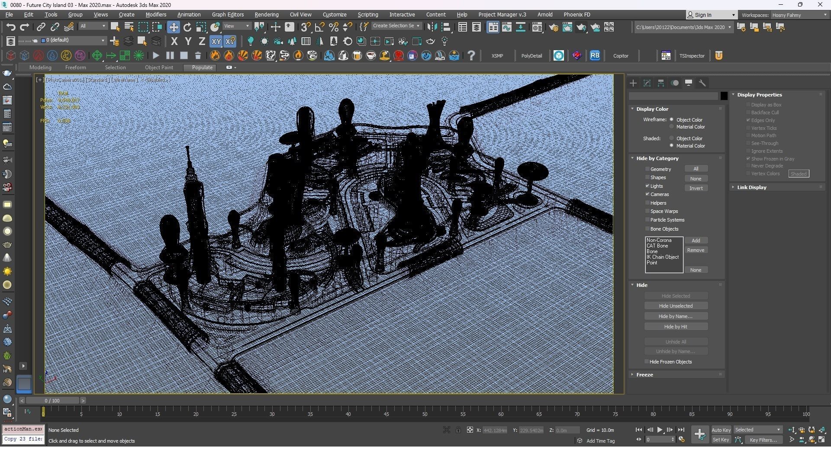
Task: Restrict axis to Z constraint
Action: 202,42
